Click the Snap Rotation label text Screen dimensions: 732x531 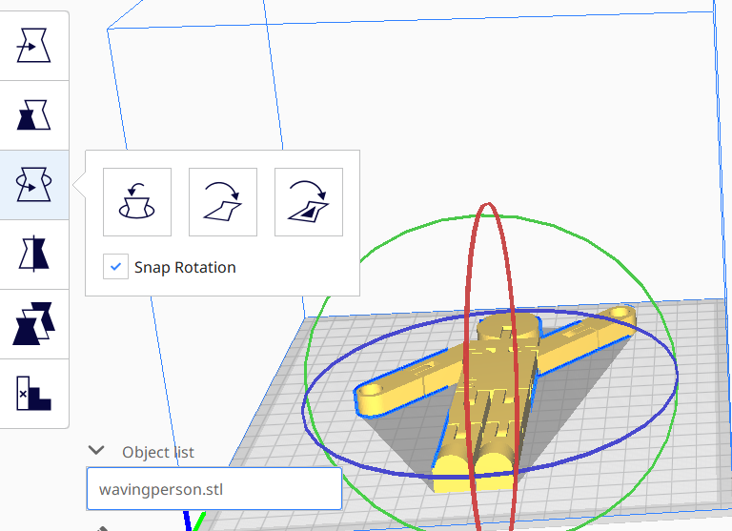coord(185,268)
